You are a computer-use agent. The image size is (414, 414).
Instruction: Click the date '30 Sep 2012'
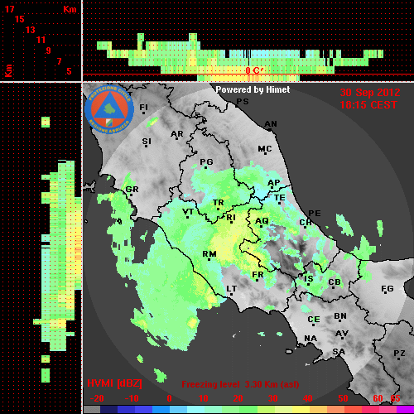pyautogui.click(x=370, y=93)
